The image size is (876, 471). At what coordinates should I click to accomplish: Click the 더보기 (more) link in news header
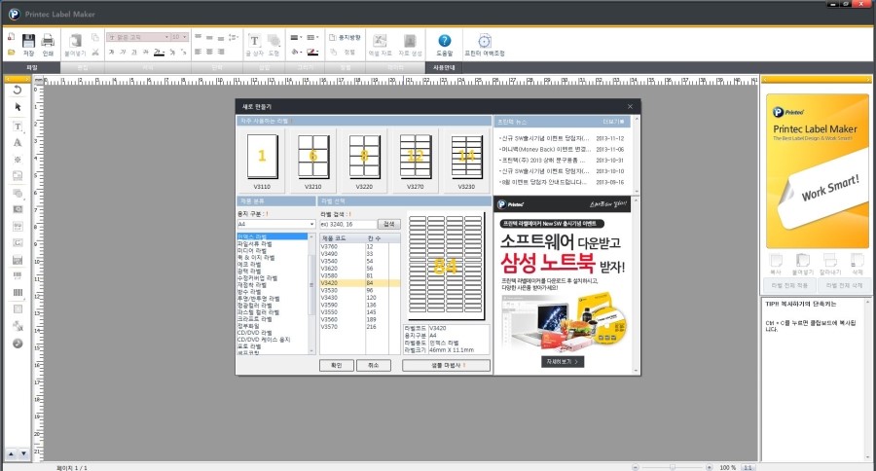pos(613,122)
